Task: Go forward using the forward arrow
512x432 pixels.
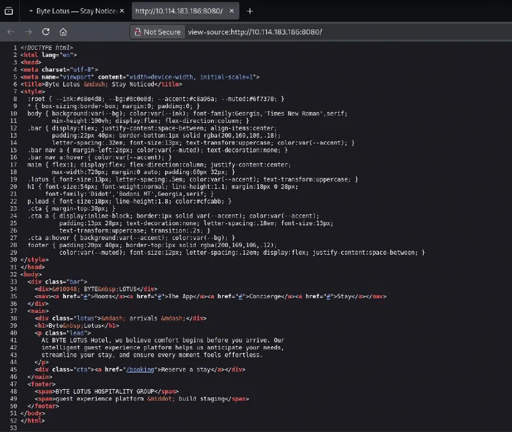Action: 28,32
